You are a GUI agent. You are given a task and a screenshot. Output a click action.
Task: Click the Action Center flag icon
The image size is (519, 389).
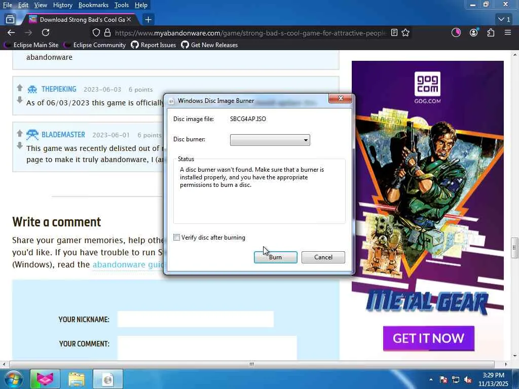443,379
